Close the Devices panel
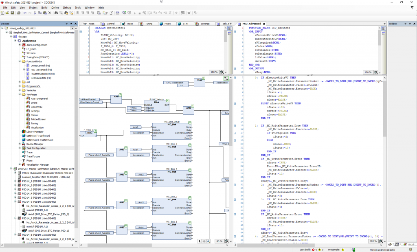Viewport: 417px width, 252px height. (75, 24)
